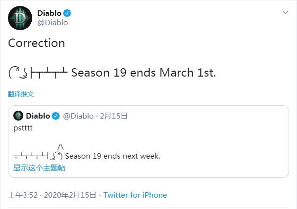The height and width of the screenshot is (209, 297).
Task: Click the peeking face emoticon in main tweet
Action: 16,74
